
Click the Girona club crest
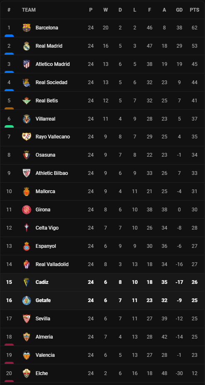(x=27, y=210)
